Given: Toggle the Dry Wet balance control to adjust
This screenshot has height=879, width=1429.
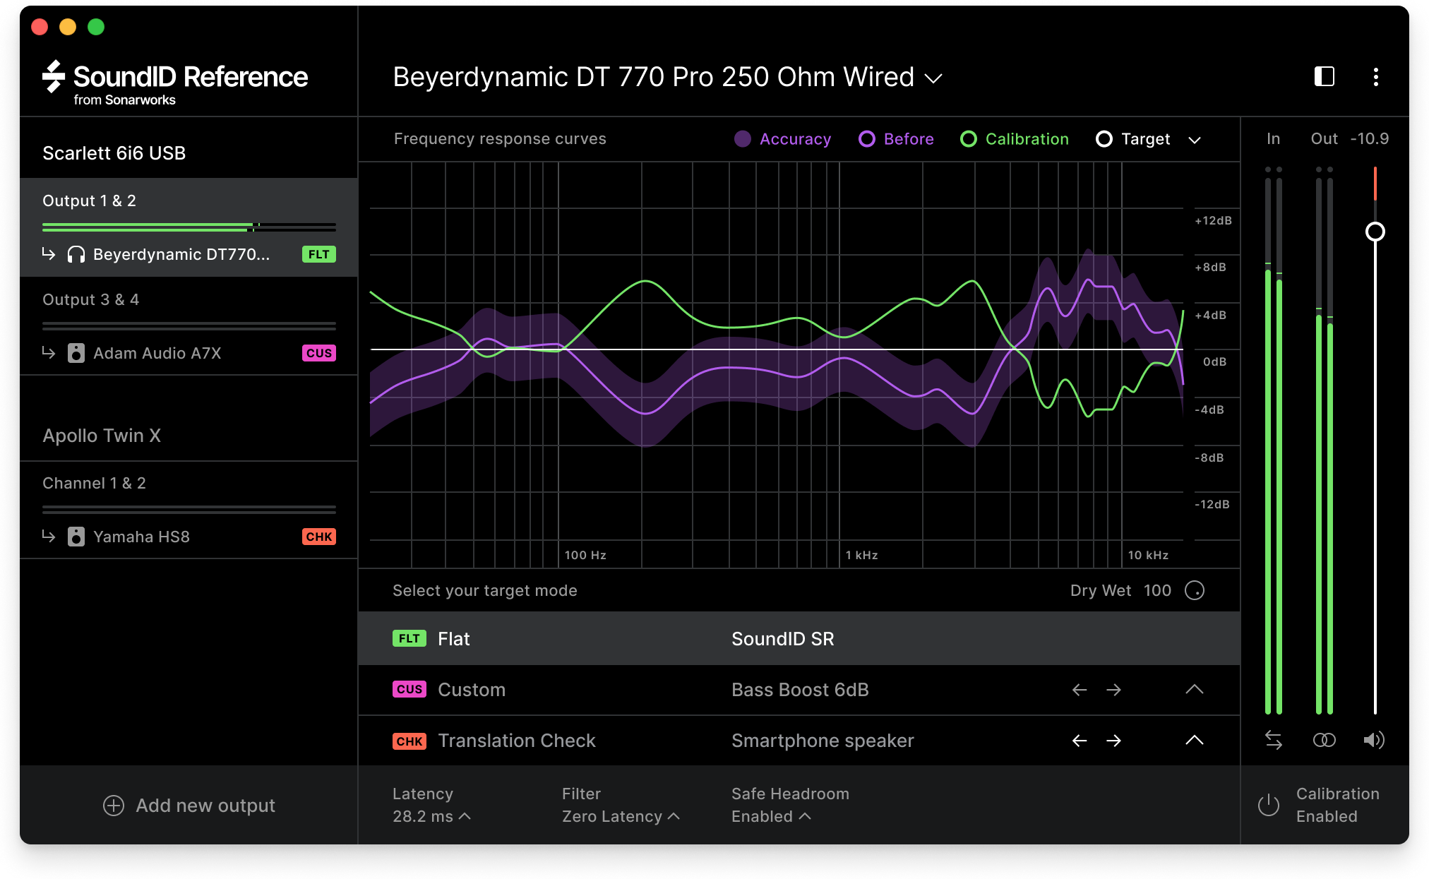Looking at the screenshot, I should [x=1200, y=590].
